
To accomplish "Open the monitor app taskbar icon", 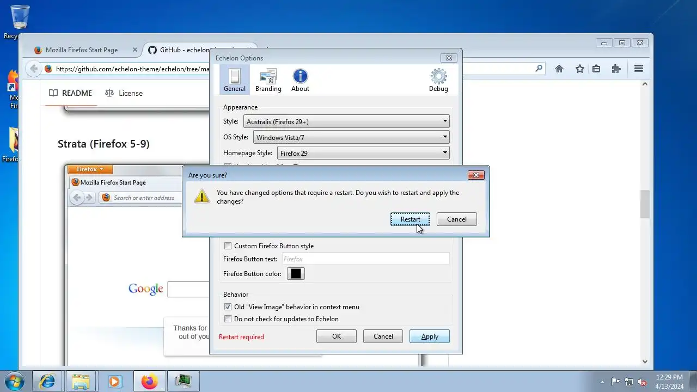I will pyautogui.click(x=182, y=381).
